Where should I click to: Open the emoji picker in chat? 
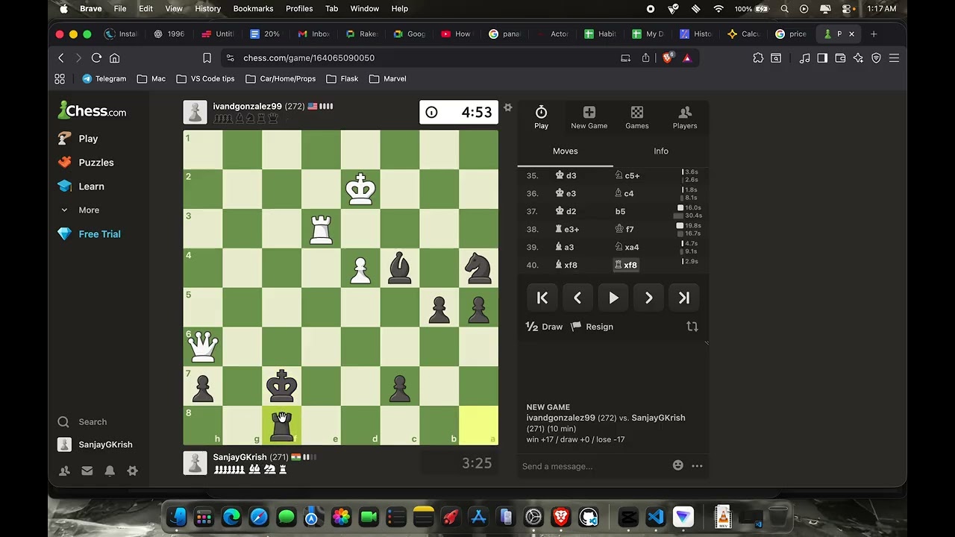click(677, 465)
